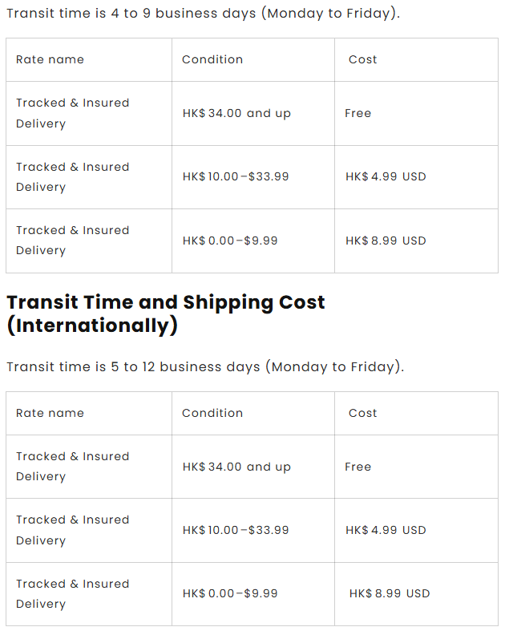Click "Cost" header in the international table
This screenshot has width=509, height=635.
coord(362,413)
